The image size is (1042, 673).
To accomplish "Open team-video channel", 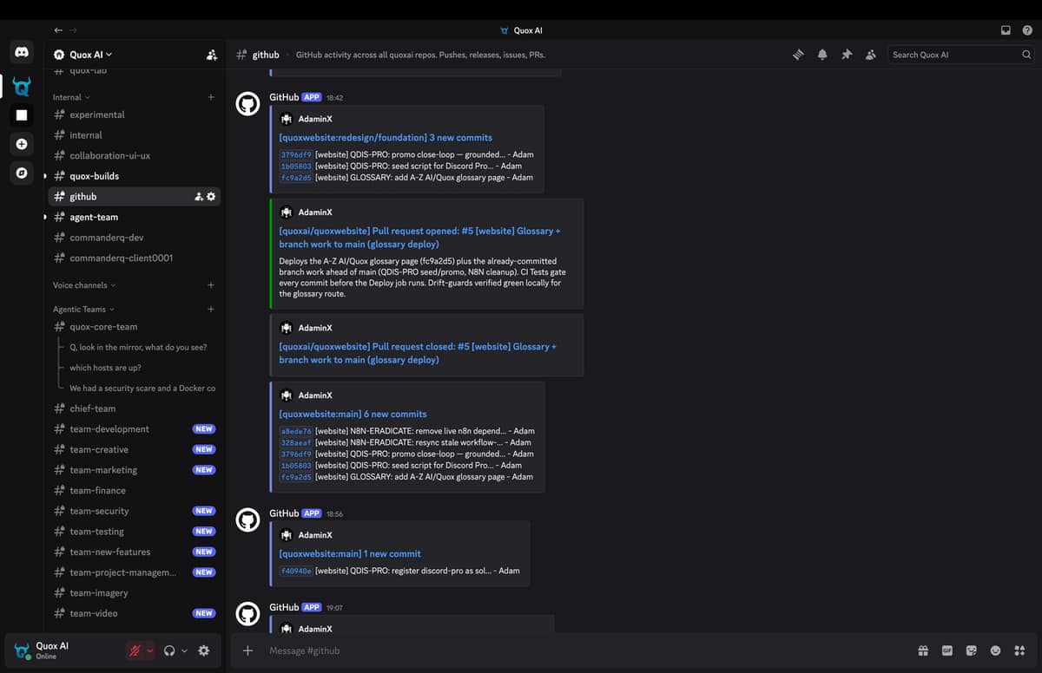I will point(135,613).
